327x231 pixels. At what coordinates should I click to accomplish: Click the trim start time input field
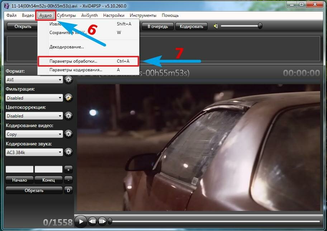point(19,169)
